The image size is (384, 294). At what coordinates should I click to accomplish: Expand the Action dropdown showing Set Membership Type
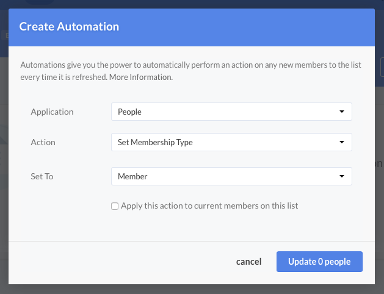click(226, 143)
